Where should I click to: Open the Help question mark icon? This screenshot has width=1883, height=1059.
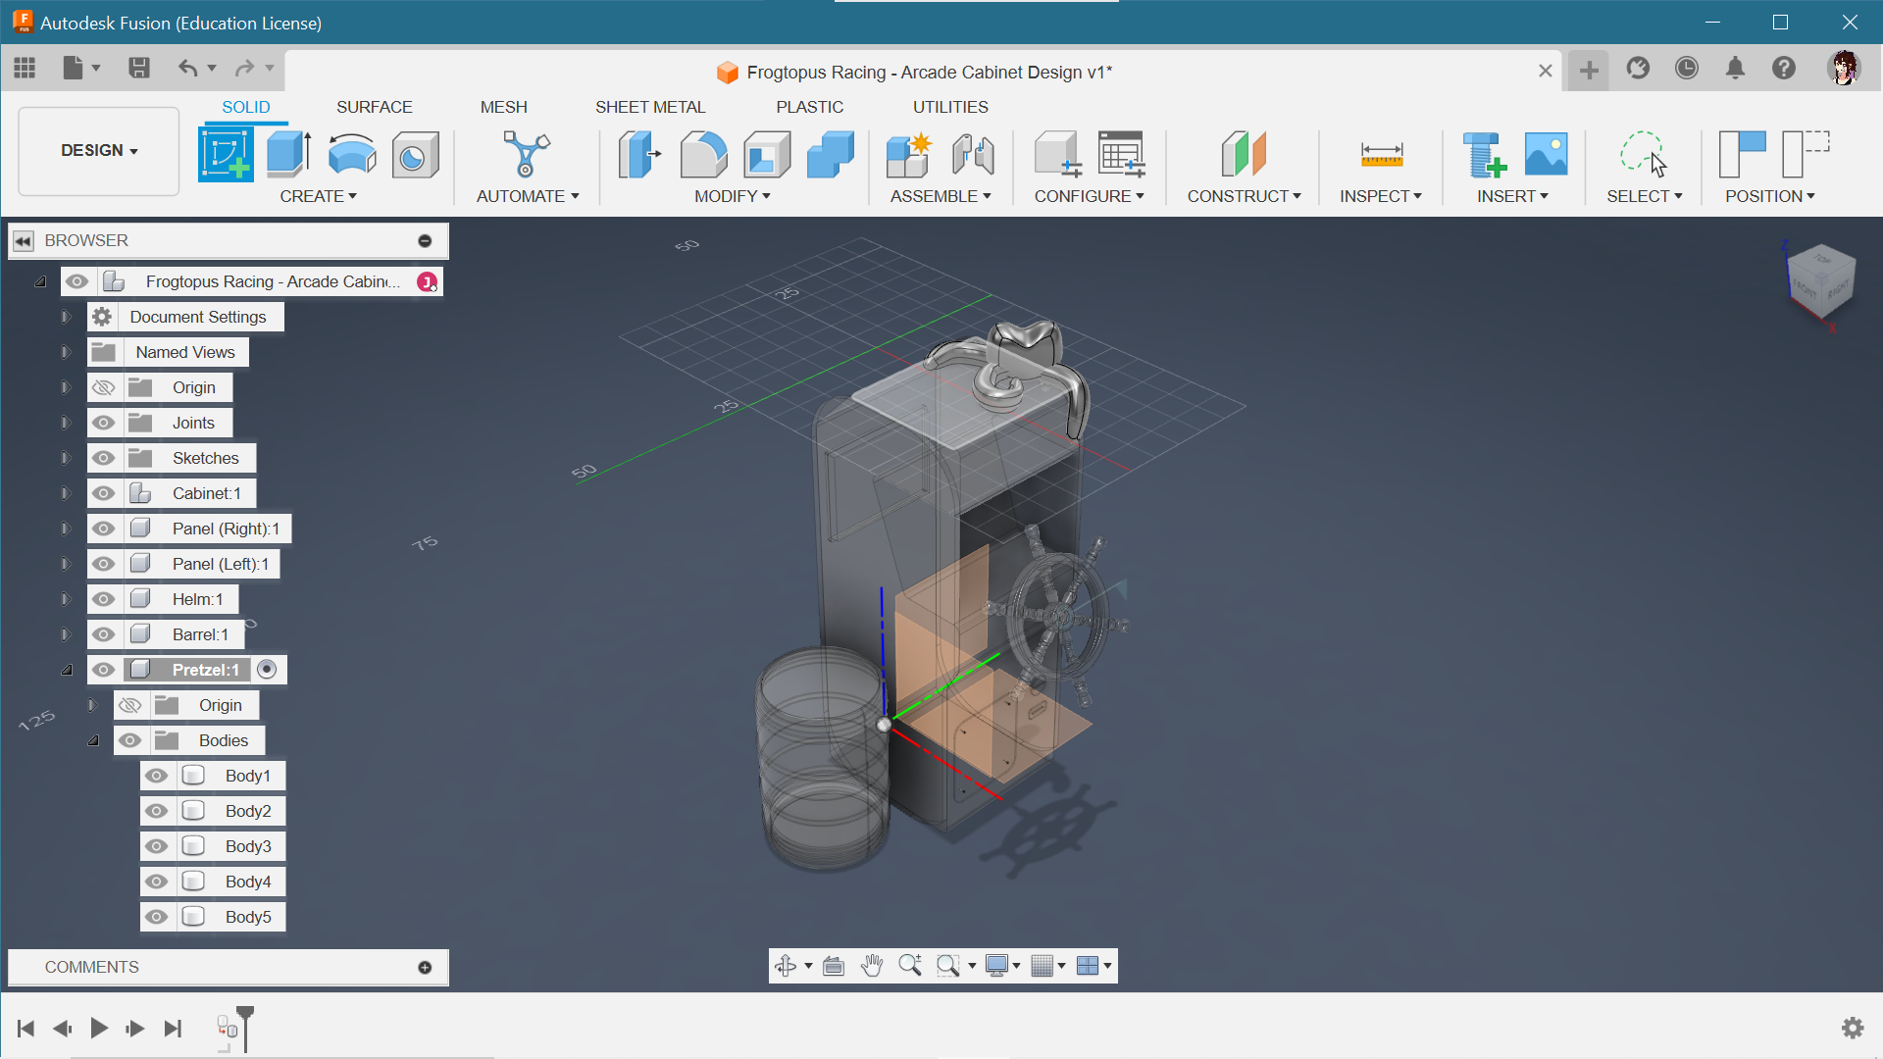point(1784,68)
